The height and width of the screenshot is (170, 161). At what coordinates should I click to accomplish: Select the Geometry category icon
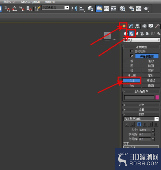click(x=125, y=34)
